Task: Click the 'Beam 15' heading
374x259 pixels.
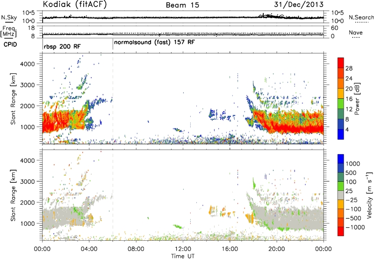Action: 182,5
